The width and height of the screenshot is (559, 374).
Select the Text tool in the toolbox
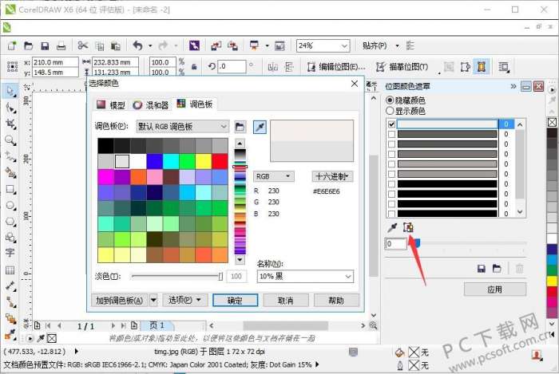pos(10,252)
